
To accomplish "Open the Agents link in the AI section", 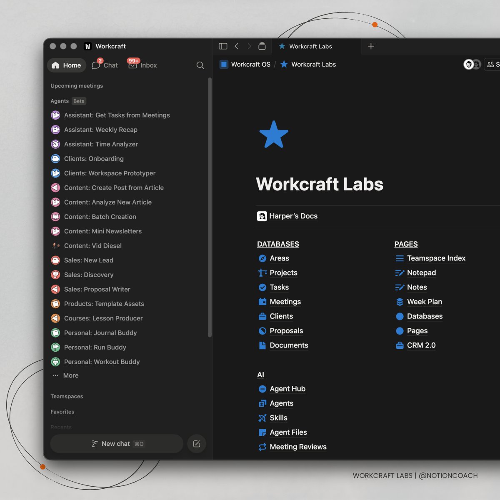I will pyautogui.click(x=281, y=403).
